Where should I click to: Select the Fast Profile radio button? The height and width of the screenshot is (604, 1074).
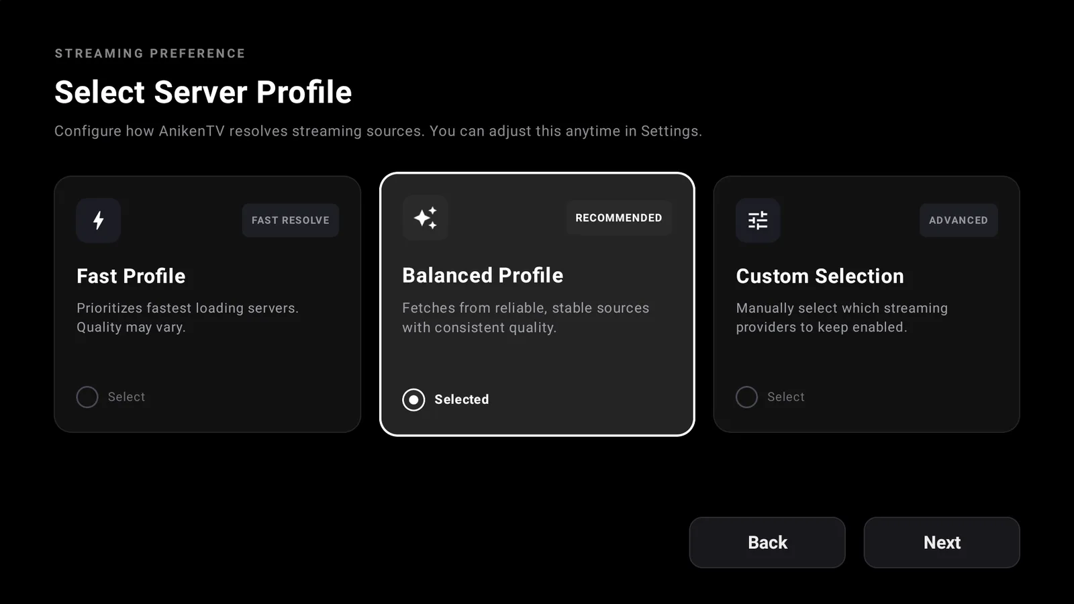(87, 397)
